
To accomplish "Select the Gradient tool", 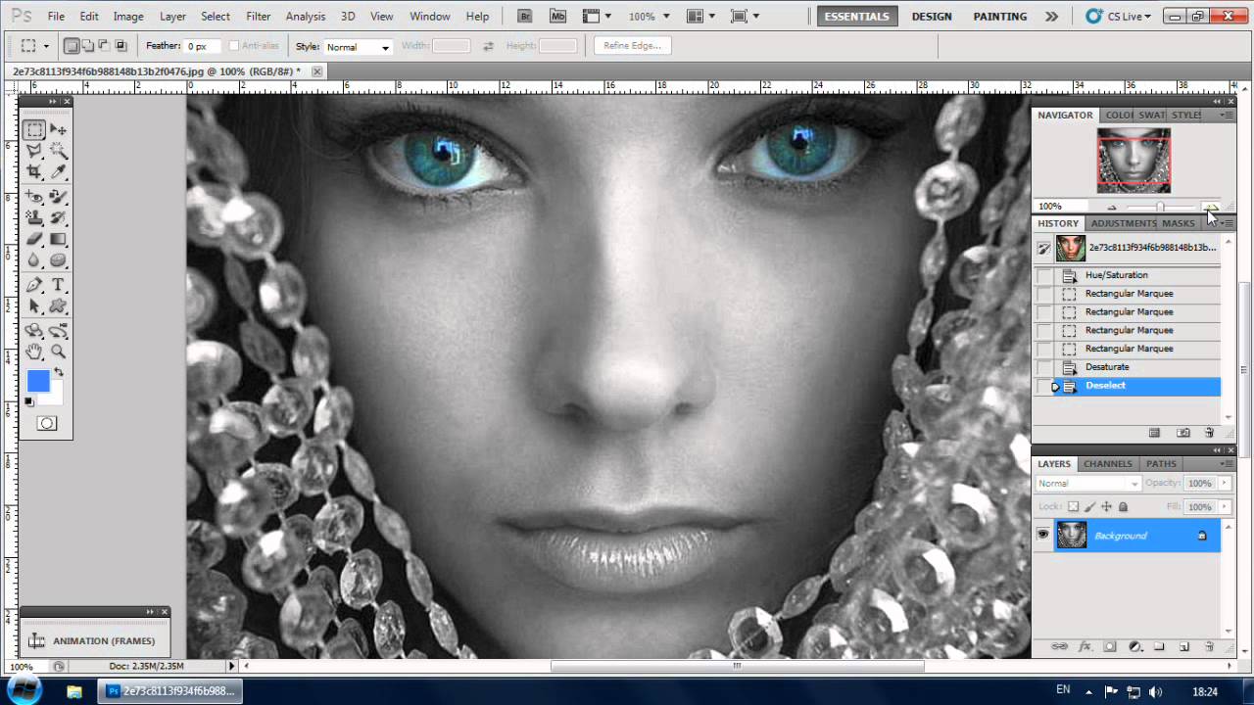I will 59,239.
